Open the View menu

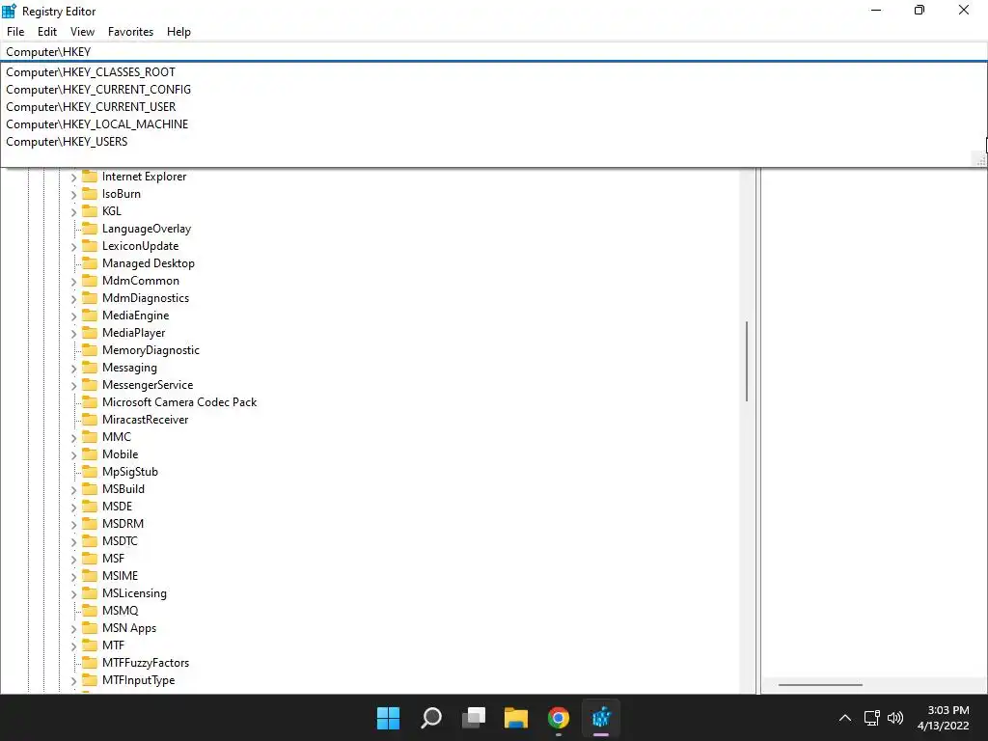tap(83, 32)
